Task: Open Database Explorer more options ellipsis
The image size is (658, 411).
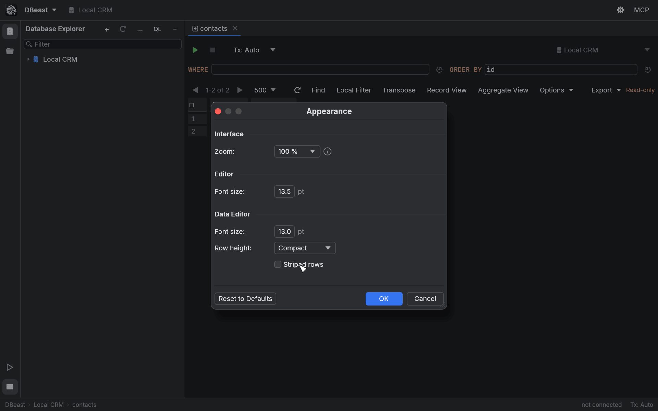Action: click(140, 29)
